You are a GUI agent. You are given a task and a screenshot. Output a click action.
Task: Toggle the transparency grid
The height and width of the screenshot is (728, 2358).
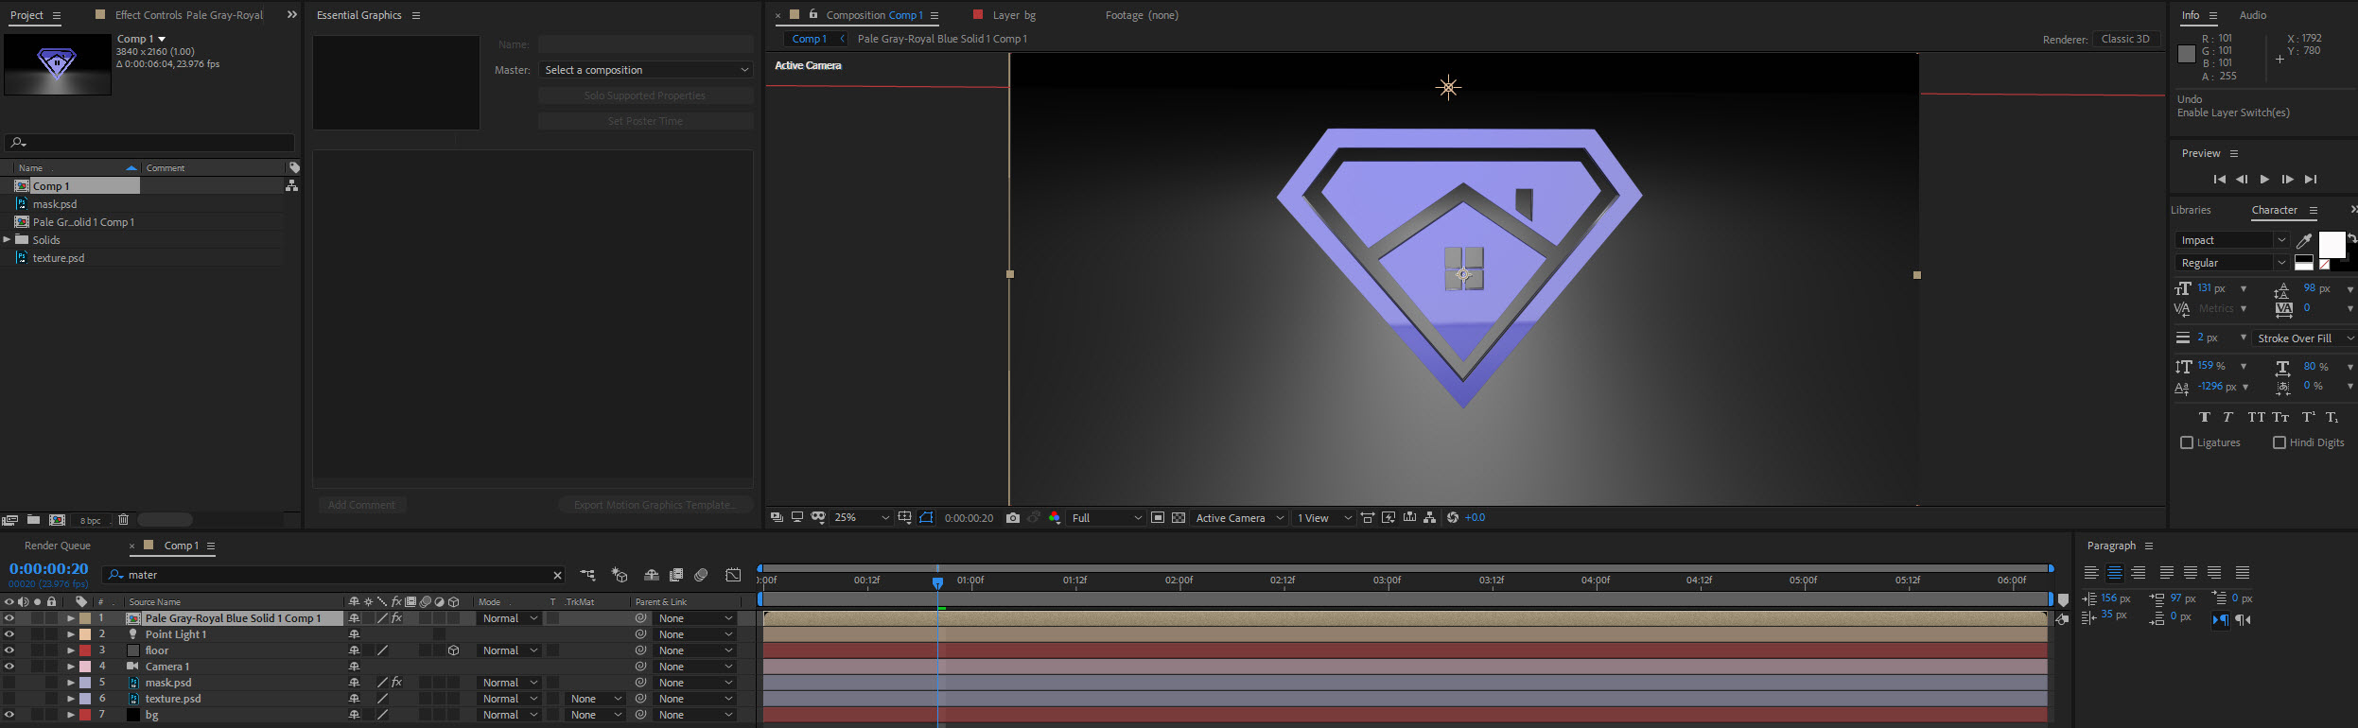click(1179, 518)
